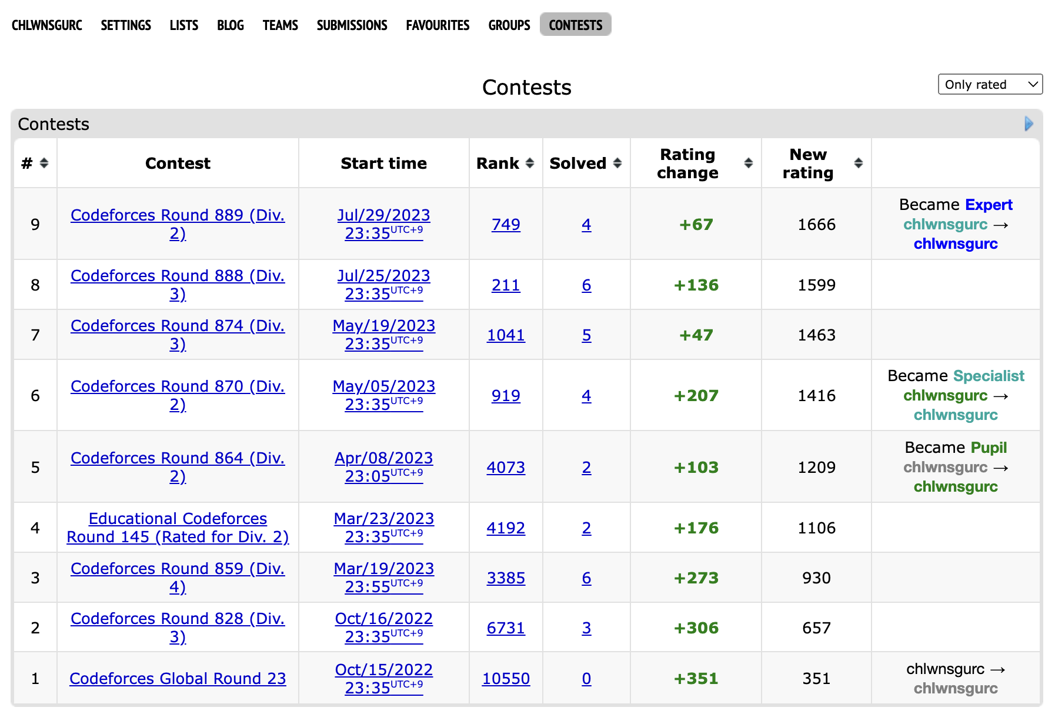Click the Oct/15/2022 start time link
1055x714 pixels.
pos(384,678)
